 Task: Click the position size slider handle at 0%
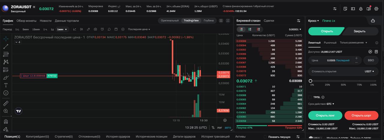(x=310, y=81)
